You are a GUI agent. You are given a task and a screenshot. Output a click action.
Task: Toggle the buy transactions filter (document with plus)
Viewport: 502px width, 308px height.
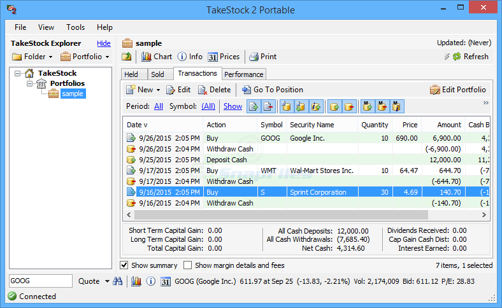[x=254, y=106]
